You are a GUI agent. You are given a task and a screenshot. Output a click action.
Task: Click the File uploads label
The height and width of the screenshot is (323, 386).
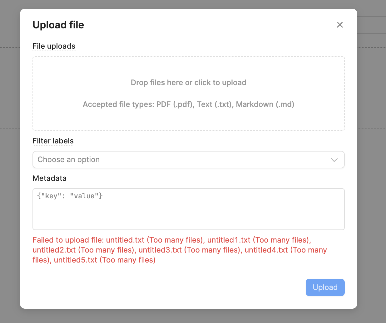tap(54, 46)
